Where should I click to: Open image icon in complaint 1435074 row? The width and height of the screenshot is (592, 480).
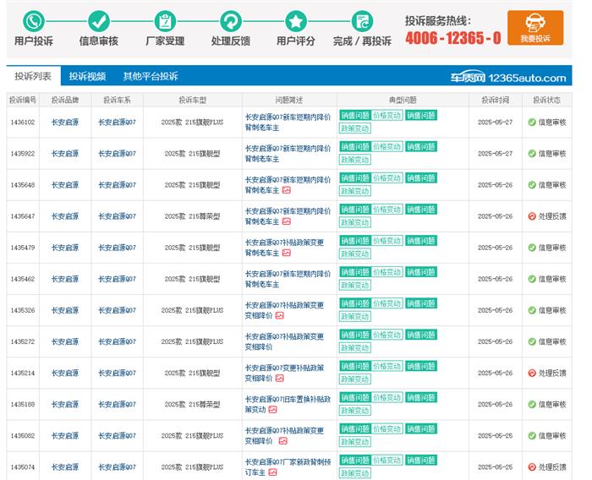tap(272, 472)
